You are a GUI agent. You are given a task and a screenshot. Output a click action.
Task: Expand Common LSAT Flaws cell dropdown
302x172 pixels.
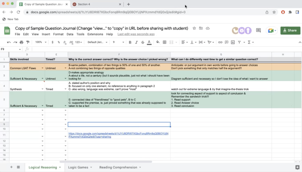click(42, 68)
